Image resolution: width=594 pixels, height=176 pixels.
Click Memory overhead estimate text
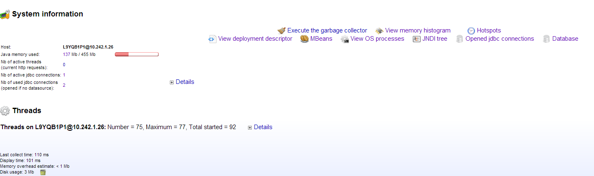coord(35,166)
